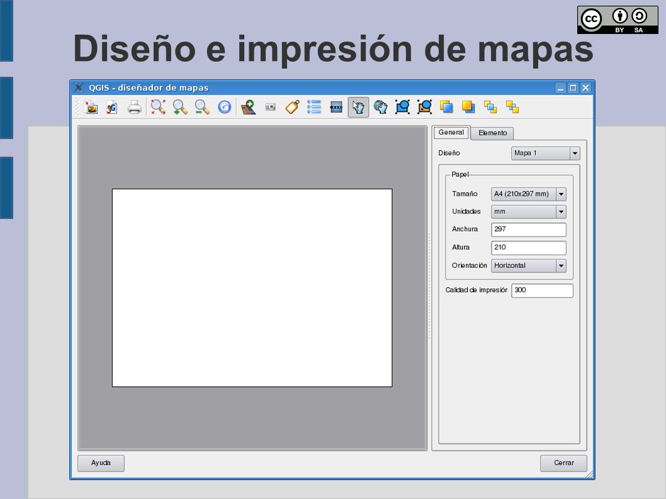Image resolution: width=666 pixels, height=499 pixels.
Task: Click the 'Unidades' label
Action: pos(466,211)
